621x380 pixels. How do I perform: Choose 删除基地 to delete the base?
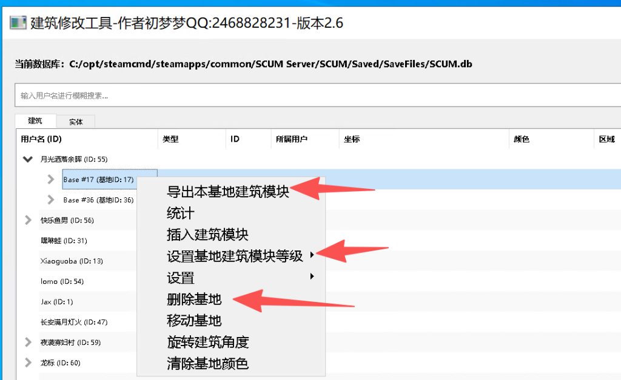[194, 299]
